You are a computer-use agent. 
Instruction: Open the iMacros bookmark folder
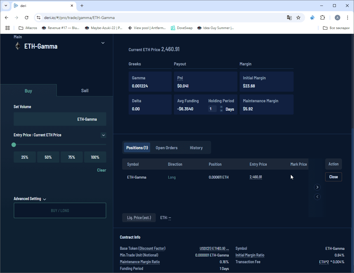pos(28,28)
